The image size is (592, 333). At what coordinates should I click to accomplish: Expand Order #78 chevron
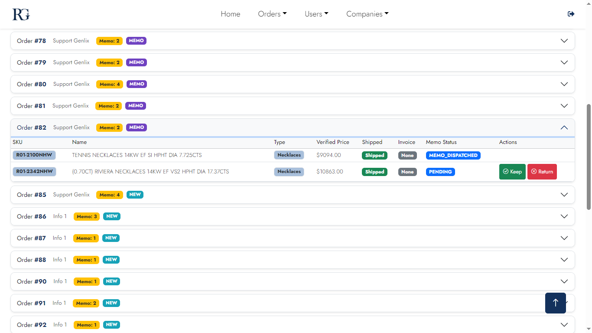(564, 41)
